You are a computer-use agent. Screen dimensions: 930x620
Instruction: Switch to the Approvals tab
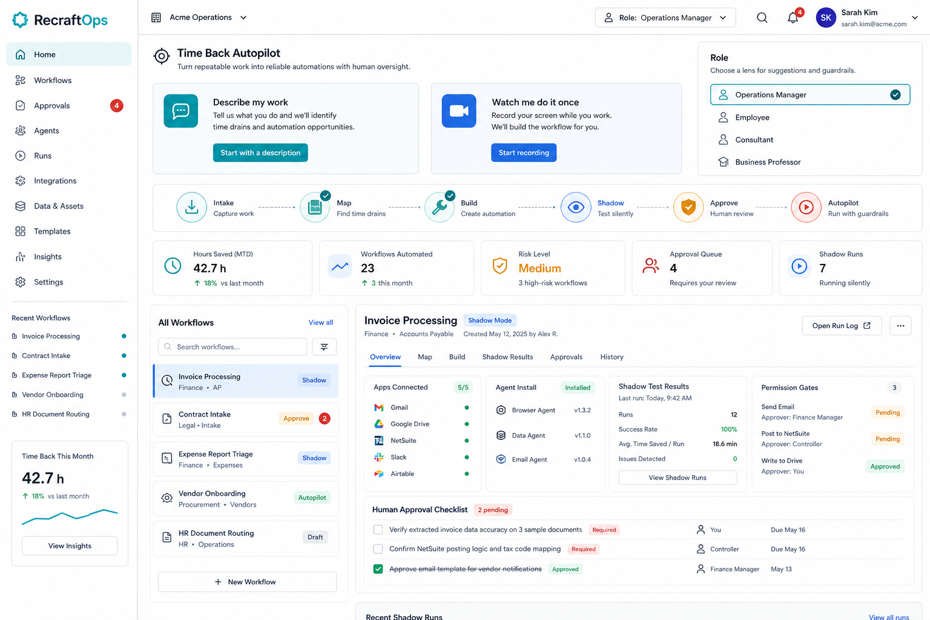566,357
